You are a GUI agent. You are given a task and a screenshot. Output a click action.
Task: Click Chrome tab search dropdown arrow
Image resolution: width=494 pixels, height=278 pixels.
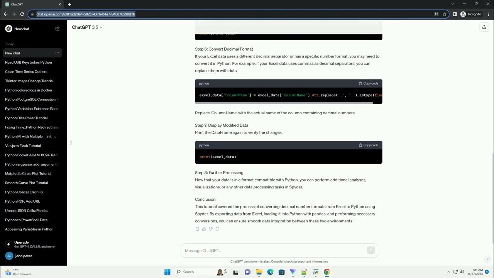(453, 4)
